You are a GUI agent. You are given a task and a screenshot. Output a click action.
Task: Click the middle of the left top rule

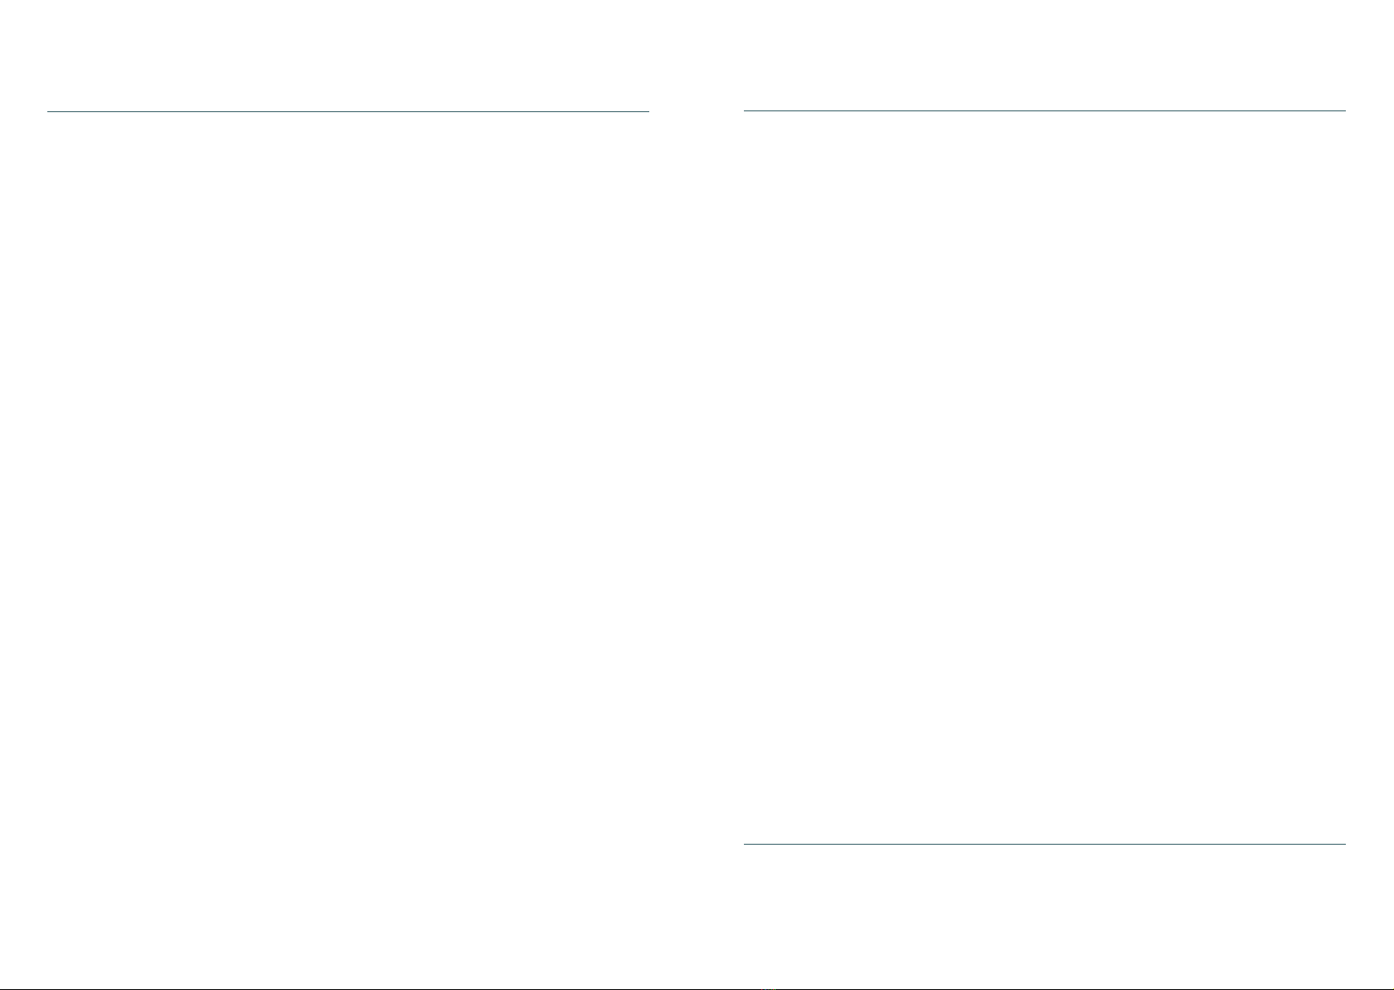point(348,110)
